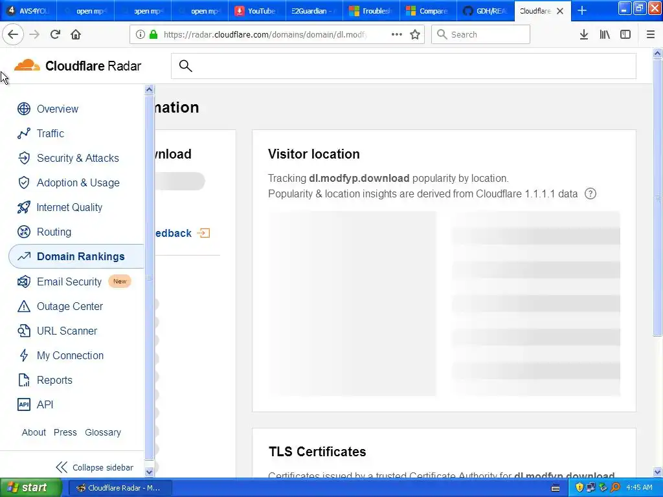The image size is (663, 497).
Task: Click the Cloudflare cloud logo
Action: tap(27, 65)
